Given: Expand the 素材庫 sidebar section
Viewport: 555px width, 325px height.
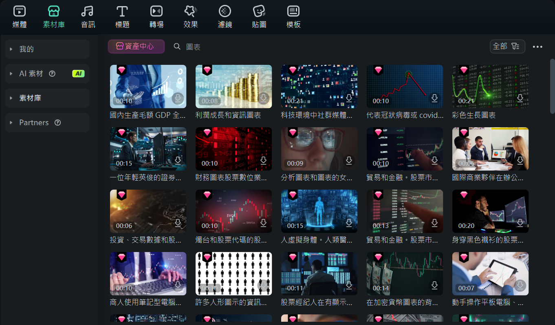Looking at the screenshot, I should (47, 98).
